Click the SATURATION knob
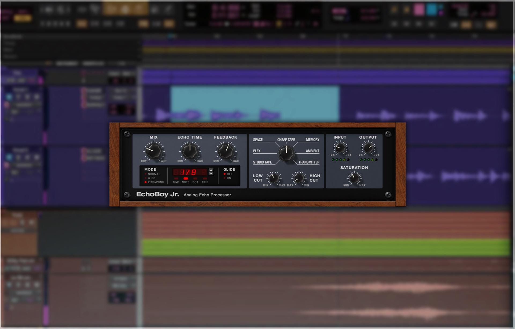Screen dimensions: 515x329 tap(354, 178)
